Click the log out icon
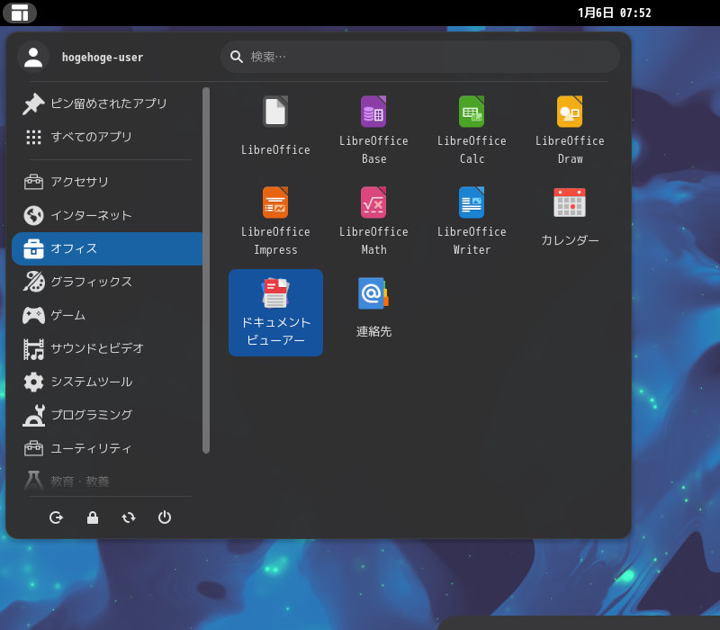 click(56, 517)
